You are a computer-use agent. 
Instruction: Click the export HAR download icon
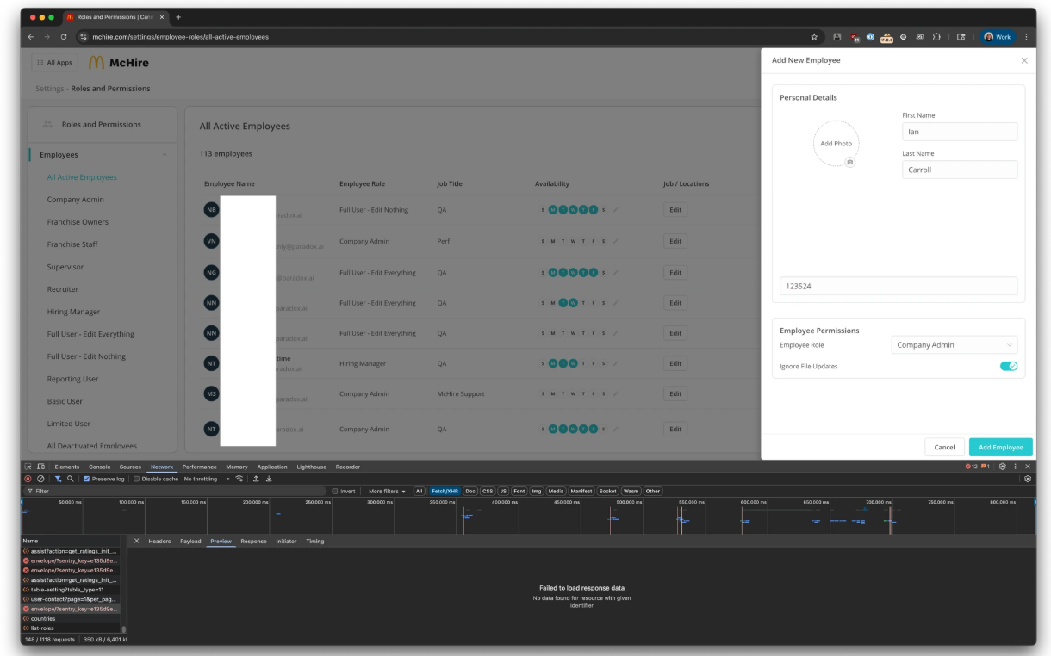[x=269, y=479]
